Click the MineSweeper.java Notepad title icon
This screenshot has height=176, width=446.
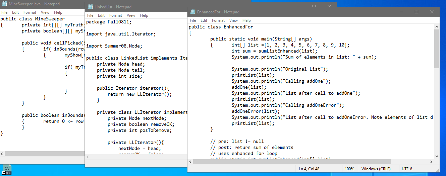click(x=4, y=4)
